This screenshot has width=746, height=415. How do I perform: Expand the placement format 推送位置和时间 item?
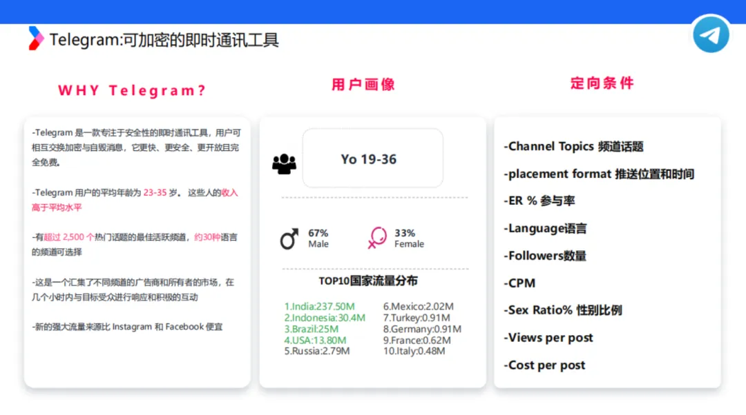point(595,174)
